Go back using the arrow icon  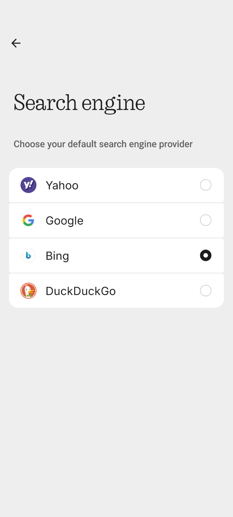tap(16, 43)
